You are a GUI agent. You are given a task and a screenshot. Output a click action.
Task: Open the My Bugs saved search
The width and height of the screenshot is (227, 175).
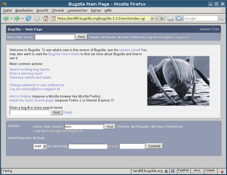click(x=39, y=138)
